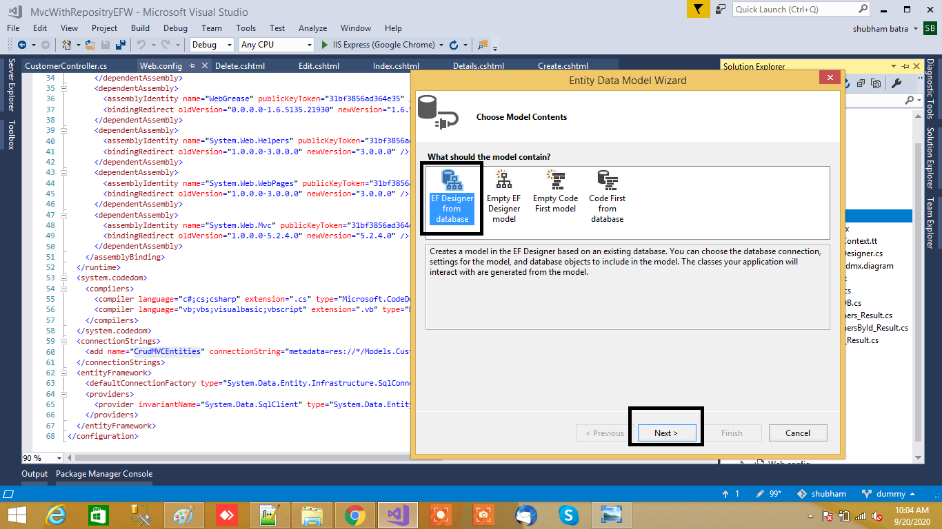This screenshot has width=942, height=529.
Task: Open Server Explorer side tab
Action: tap(10, 85)
